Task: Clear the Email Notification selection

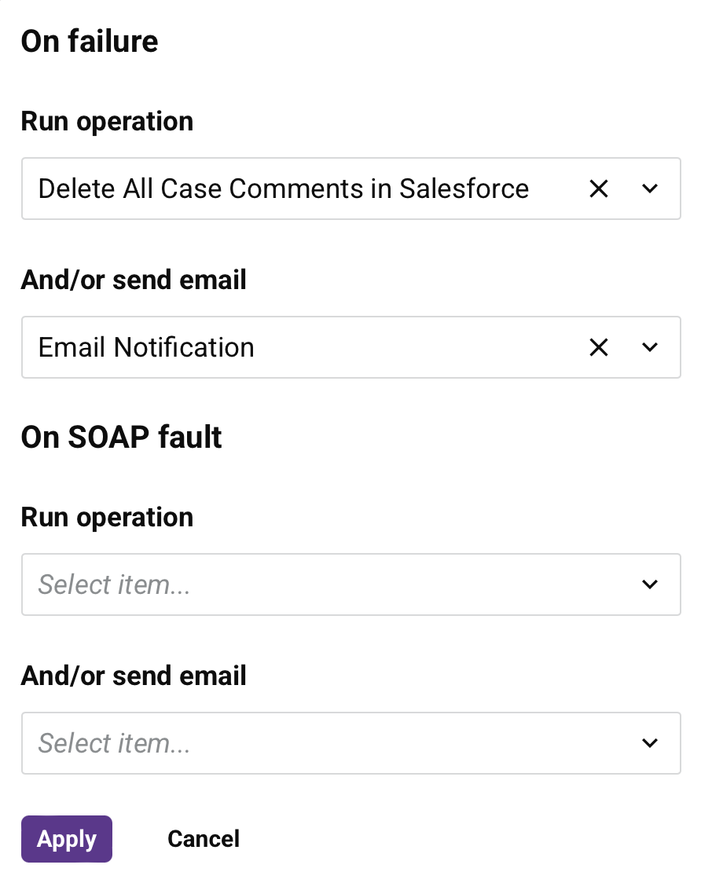Action: [599, 347]
